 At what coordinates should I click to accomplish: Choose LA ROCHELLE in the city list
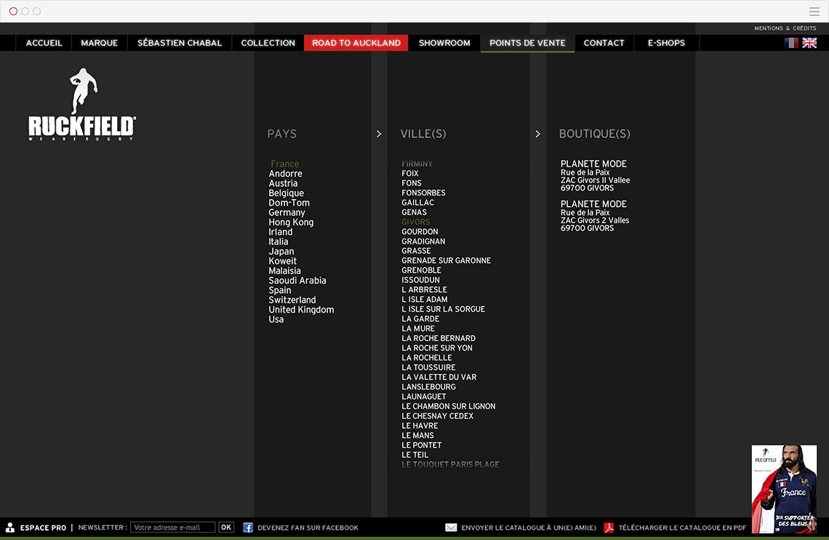pyautogui.click(x=427, y=358)
